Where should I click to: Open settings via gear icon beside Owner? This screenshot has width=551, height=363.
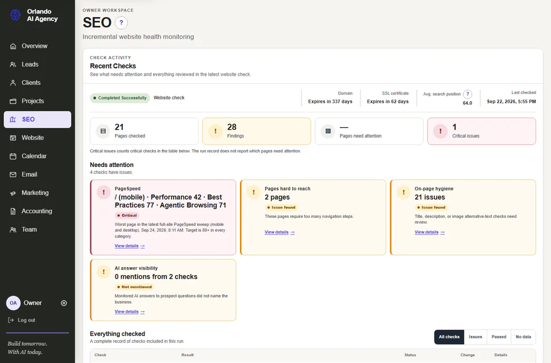tap(64, 303)
